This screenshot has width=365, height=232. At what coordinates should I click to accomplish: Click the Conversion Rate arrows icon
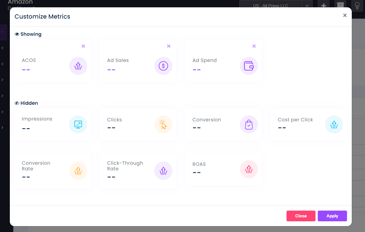(78, 171)
